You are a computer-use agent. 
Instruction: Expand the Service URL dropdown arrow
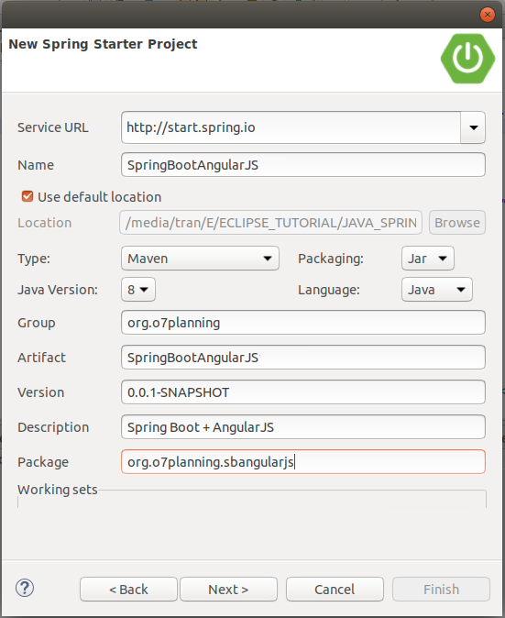point(473,127)
